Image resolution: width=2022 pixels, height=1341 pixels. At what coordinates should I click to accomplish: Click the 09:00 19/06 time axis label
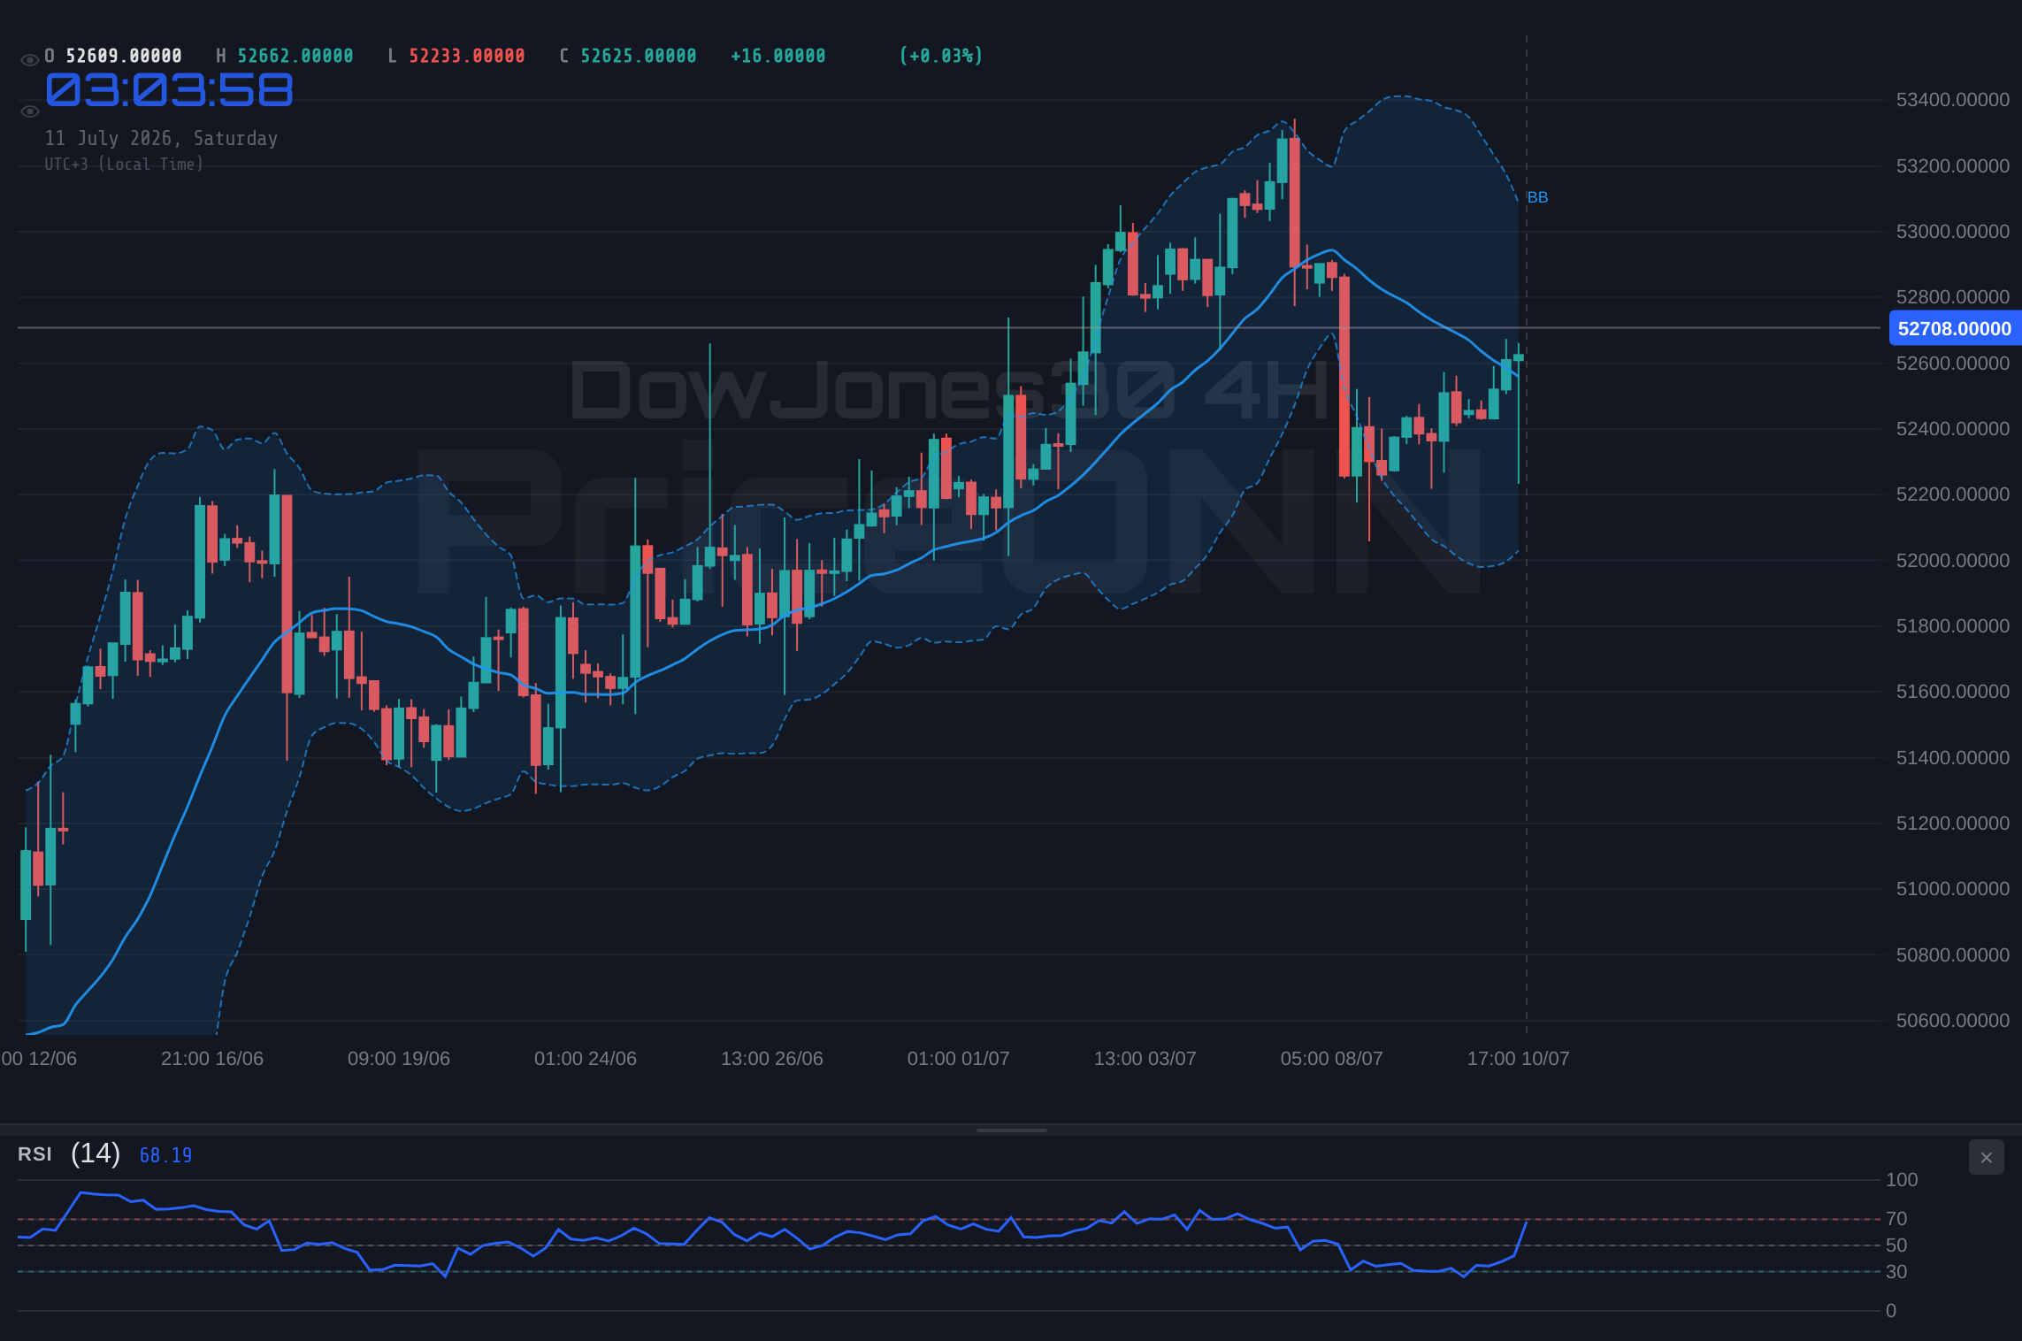398,1059
